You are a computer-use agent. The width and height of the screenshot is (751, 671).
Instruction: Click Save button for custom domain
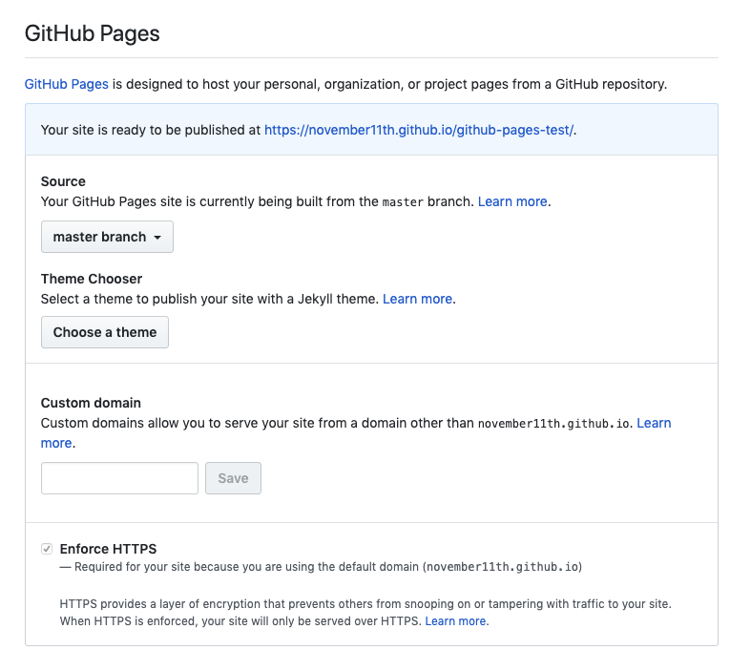[233, 478]
